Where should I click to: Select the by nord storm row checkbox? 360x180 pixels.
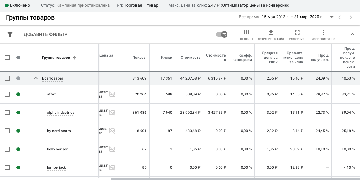(x=7, y=131)
